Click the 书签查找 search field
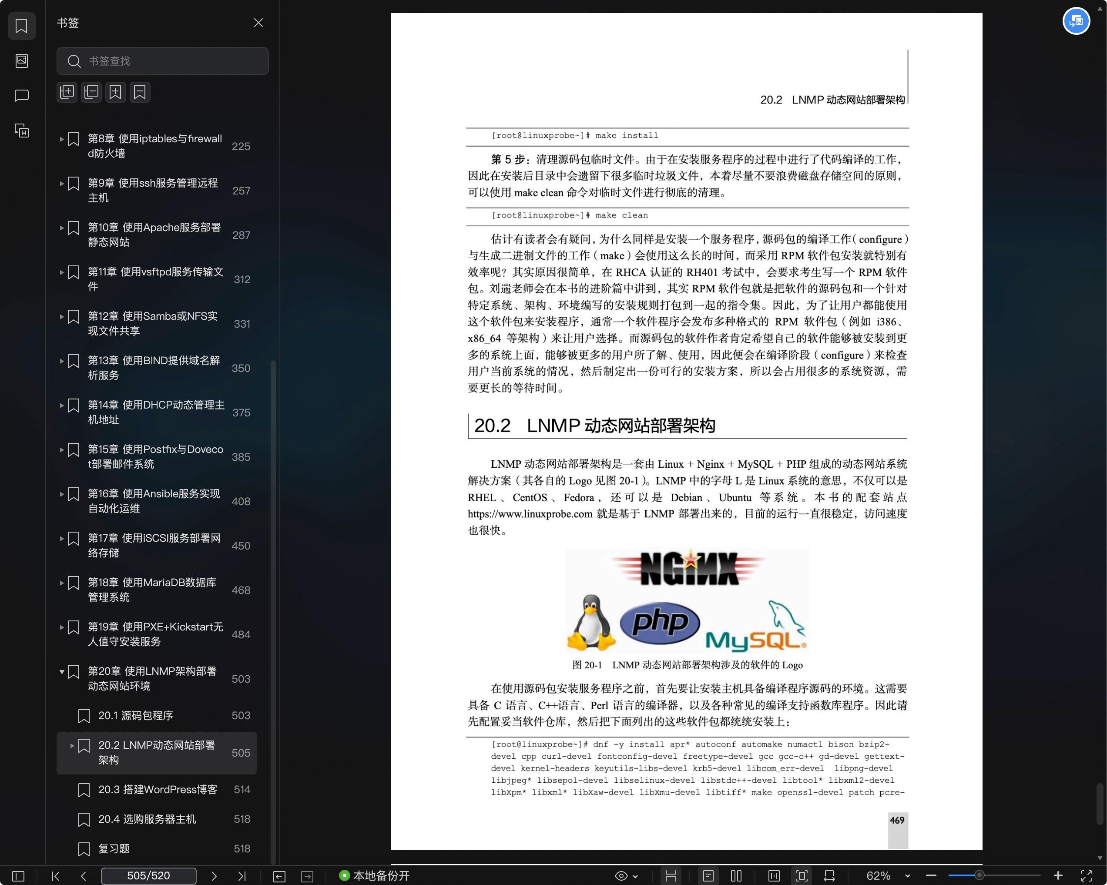Screen dimensions: 1107x885 pos(162,61)
